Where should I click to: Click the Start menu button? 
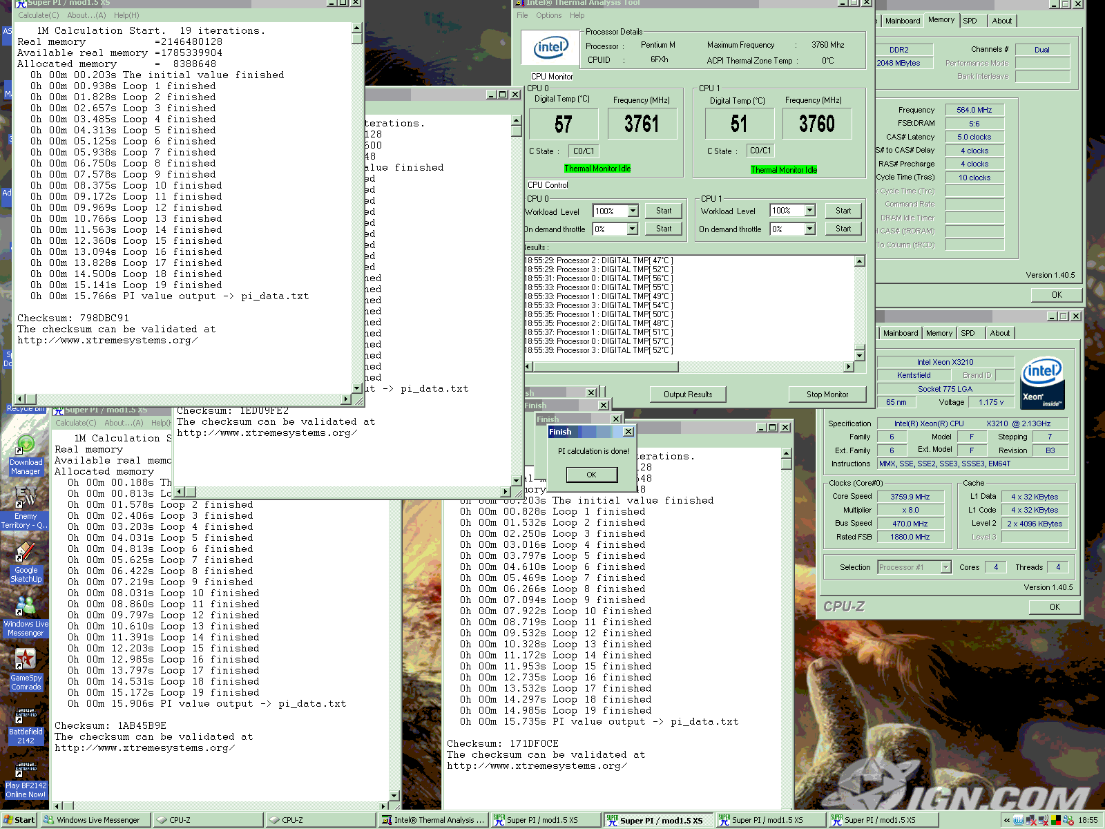19,820
